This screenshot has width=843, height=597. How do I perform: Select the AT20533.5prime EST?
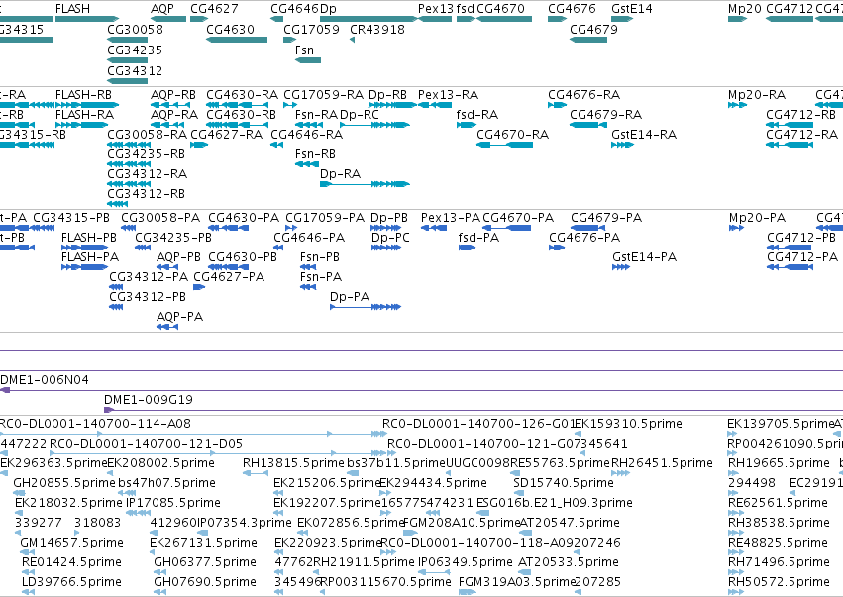point(523,572)
